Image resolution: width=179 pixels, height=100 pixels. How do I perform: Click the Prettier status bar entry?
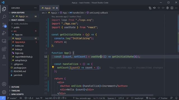pos(163,98)
